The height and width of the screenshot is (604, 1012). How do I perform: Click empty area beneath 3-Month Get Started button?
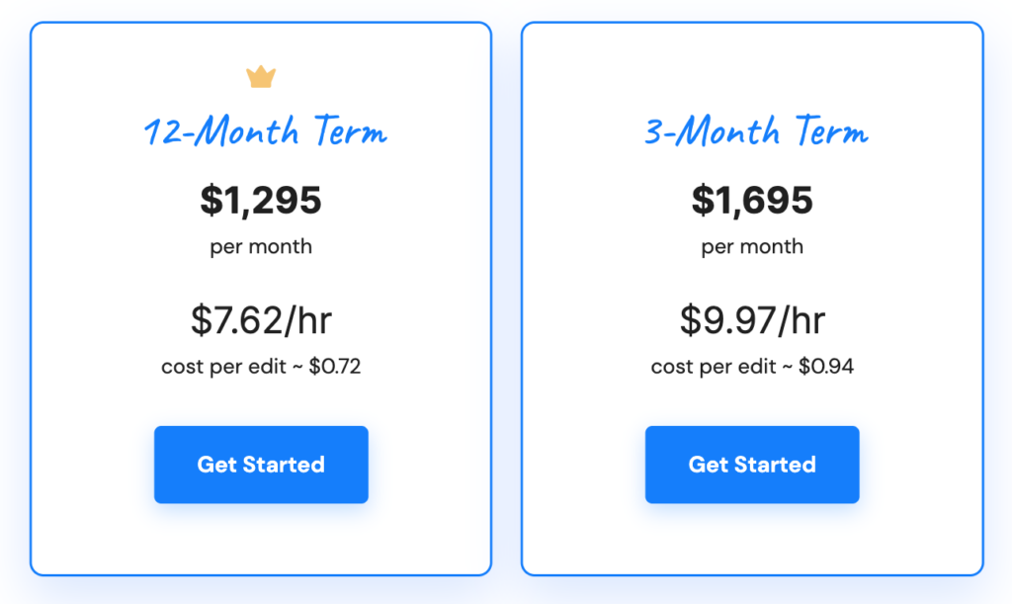point(752,539)
